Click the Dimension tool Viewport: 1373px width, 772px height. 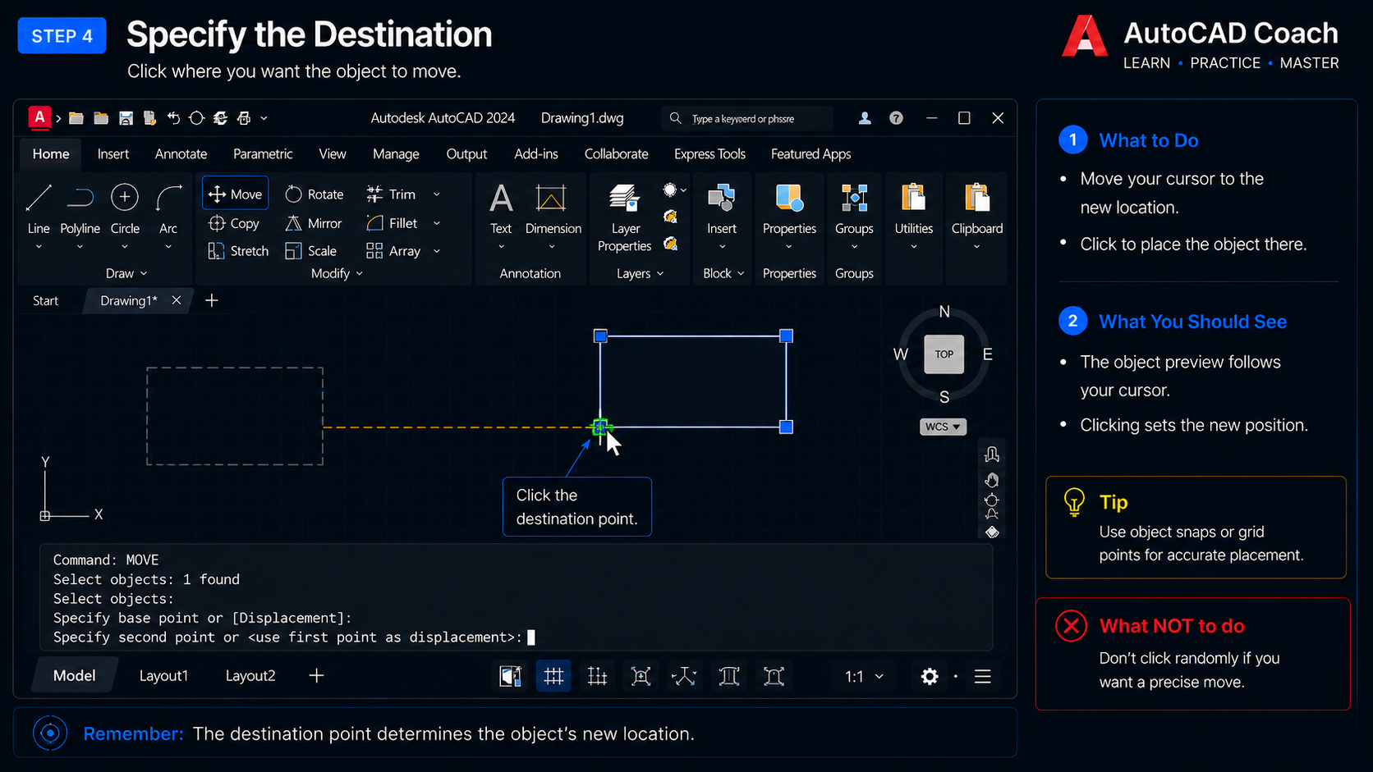pos(553,209)
